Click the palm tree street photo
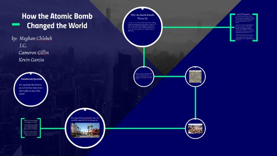This screenshot has width=277, height=156. pyautogui.click(x=85, y=130)
